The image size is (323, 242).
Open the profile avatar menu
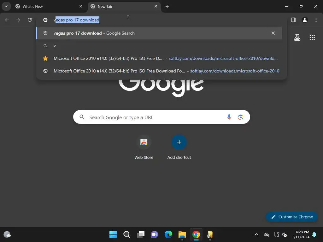(x=305, y=20)
